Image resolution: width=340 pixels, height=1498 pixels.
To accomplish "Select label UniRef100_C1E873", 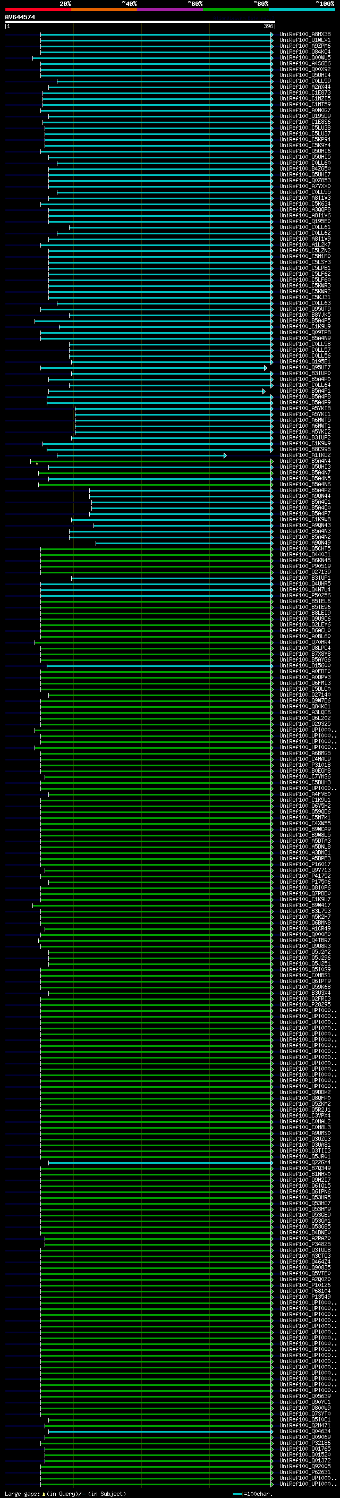I will click(x=305, y=92).
